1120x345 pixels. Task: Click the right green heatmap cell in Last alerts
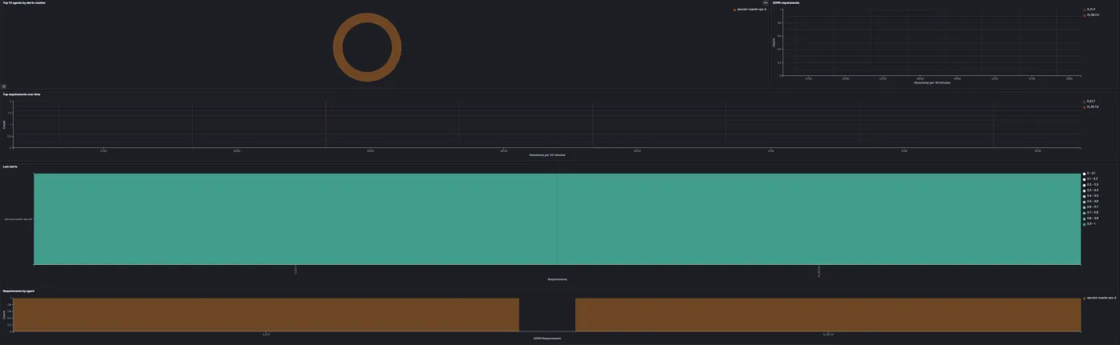coord(819,219)
